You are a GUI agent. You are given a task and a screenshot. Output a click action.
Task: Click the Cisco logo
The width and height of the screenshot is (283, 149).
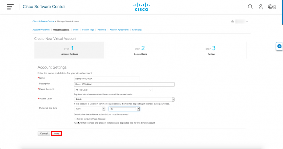[x=141, y=7]
